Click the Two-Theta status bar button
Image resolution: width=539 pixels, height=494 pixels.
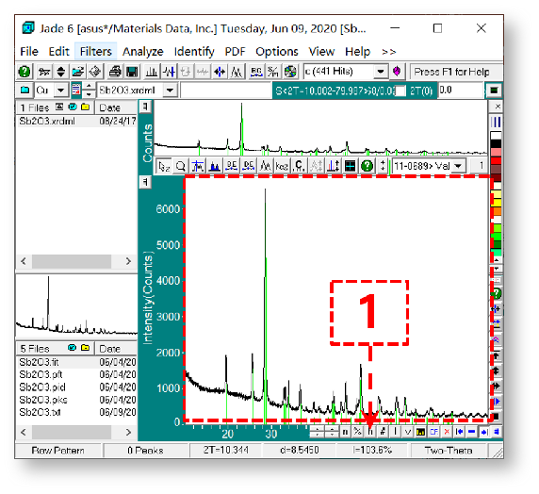[x=449, y=451]
